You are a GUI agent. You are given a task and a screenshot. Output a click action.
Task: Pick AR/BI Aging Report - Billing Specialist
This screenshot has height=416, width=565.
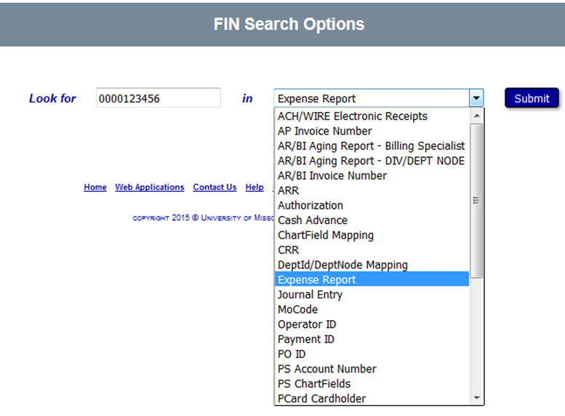372,146
